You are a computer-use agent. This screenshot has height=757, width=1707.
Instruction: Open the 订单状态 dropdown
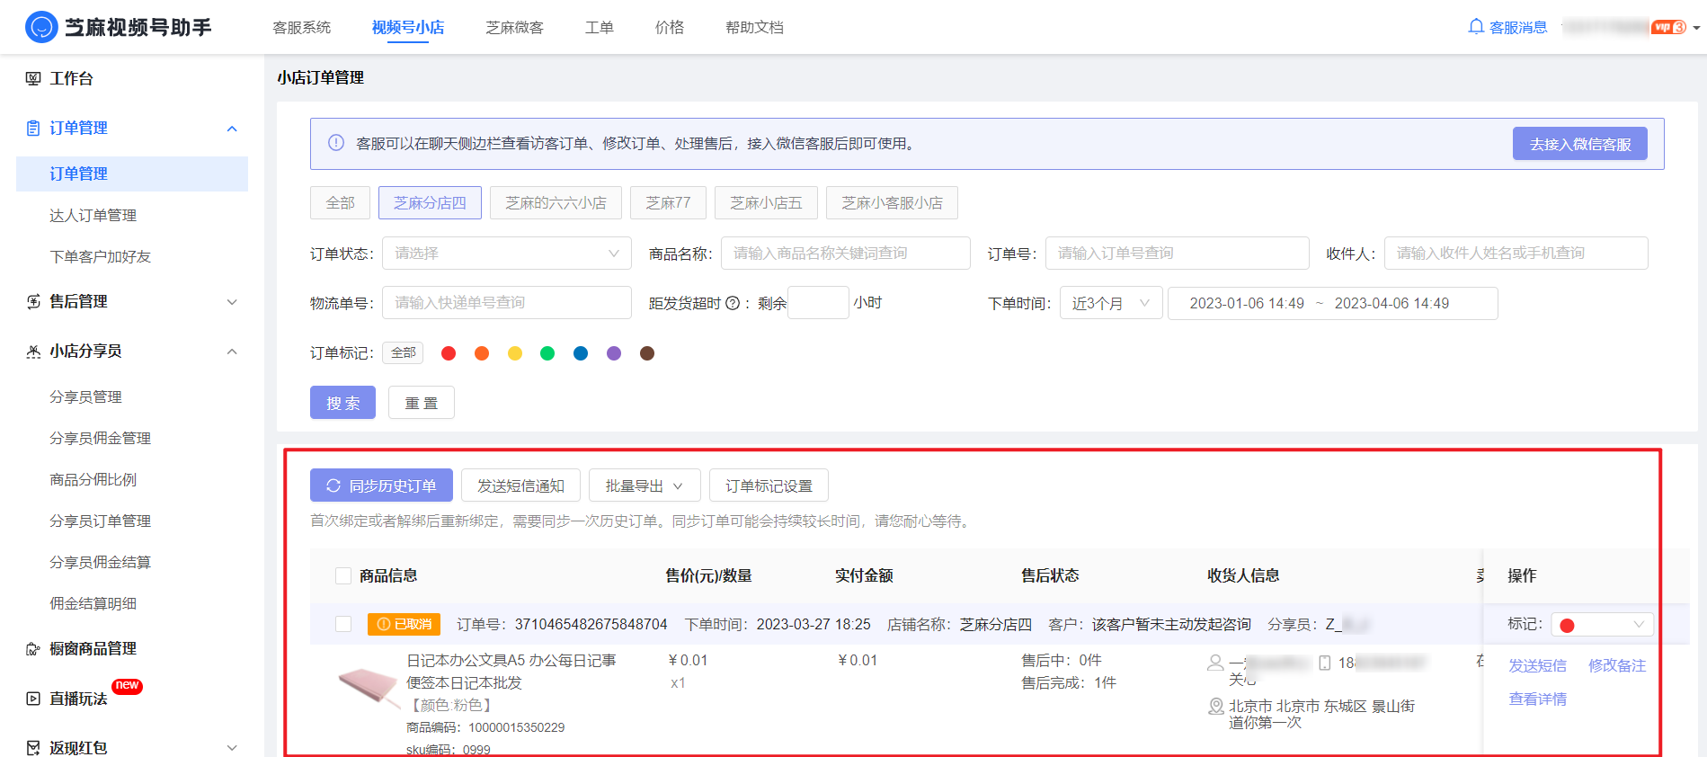(x=507, y=254)
